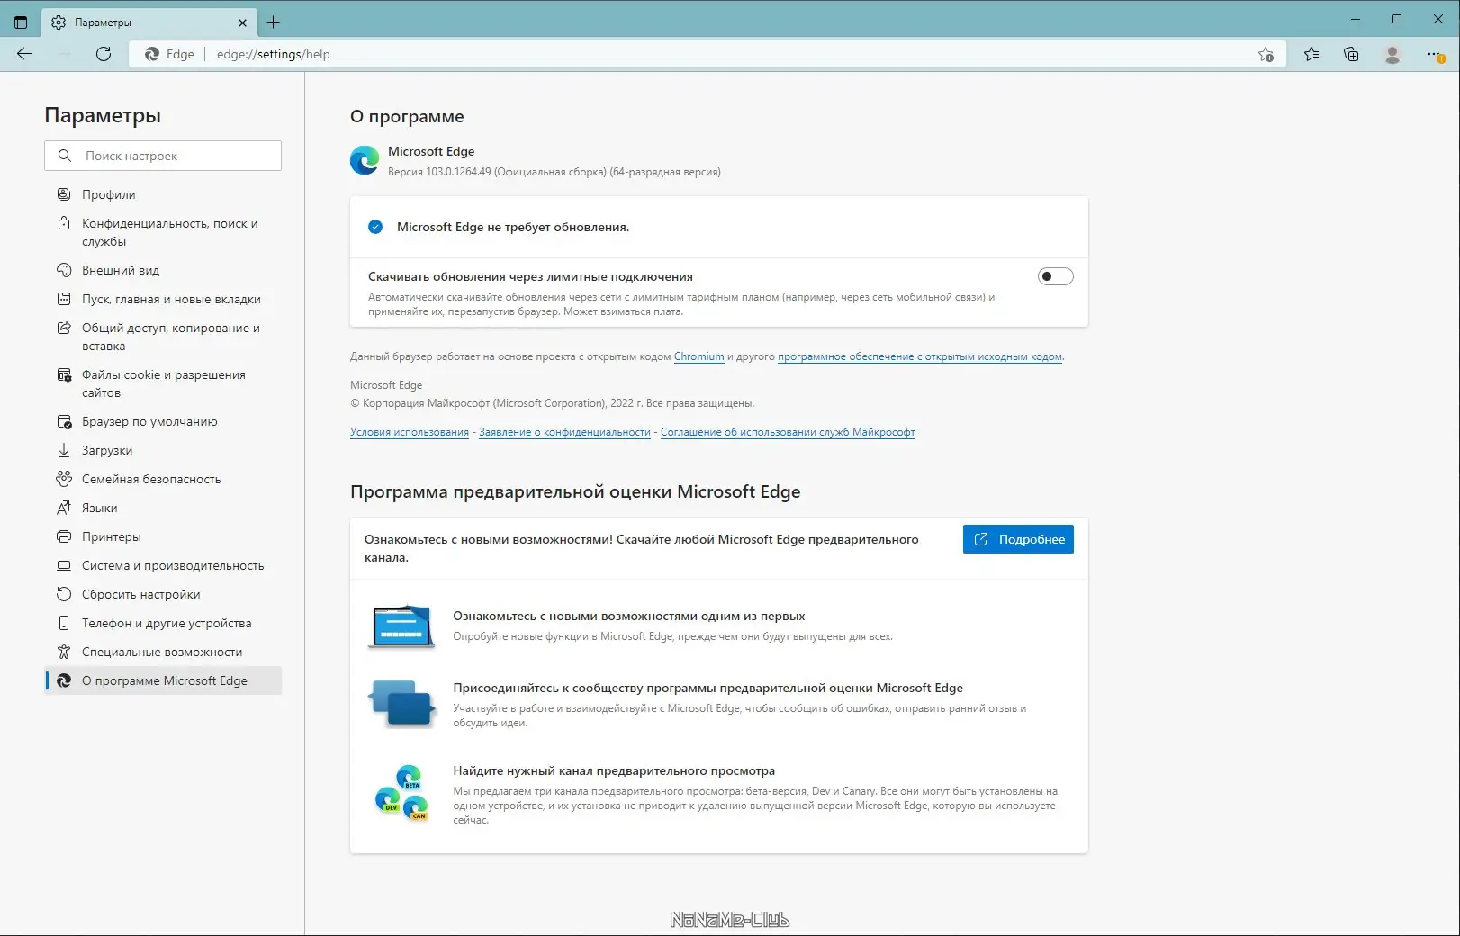Image resolution: width=1460 pixels, height=936 pixels.
Task: Click the Файлы cookie icon in sidebar
Action: click(x=64, y=374)
